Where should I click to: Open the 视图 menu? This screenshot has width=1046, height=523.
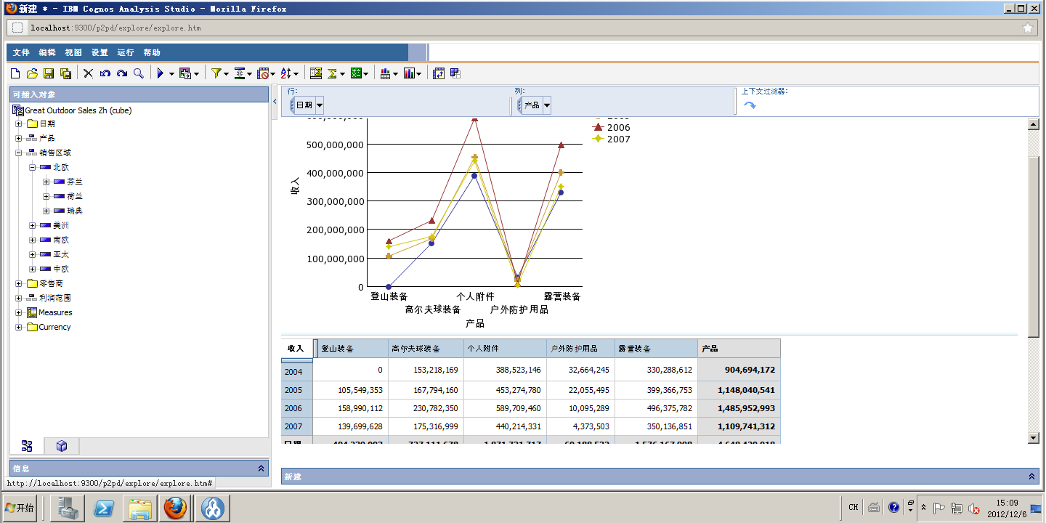[x=73, y=52]
